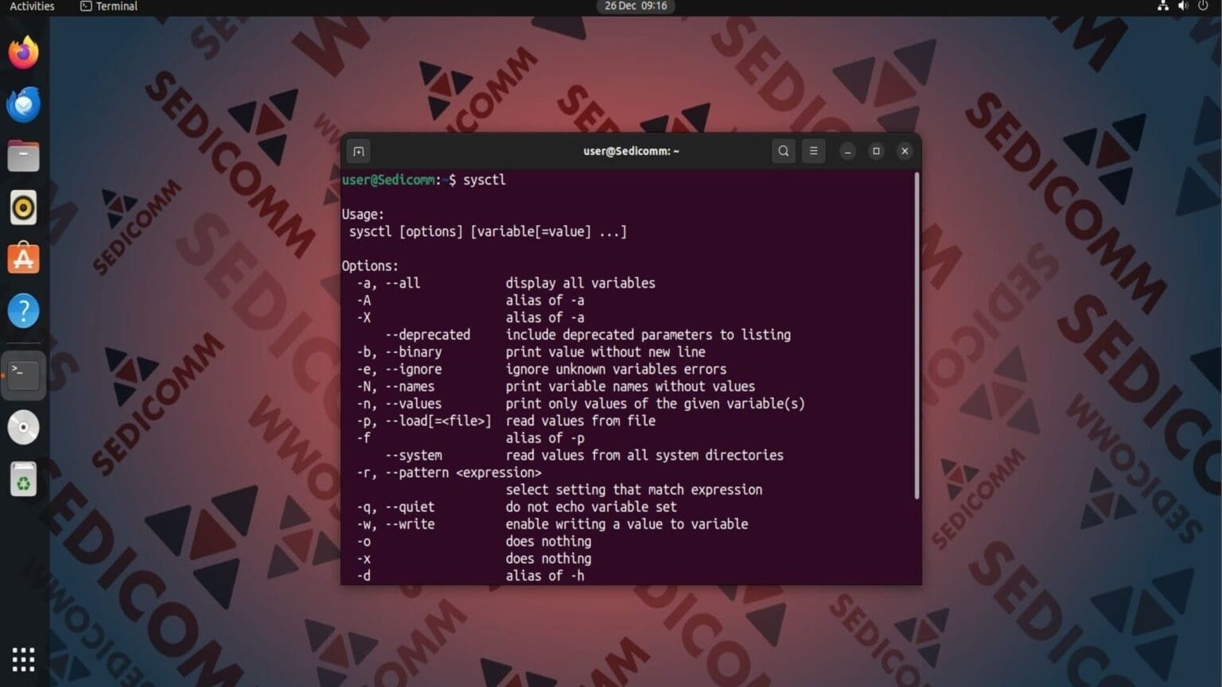Click the '--deprecated' option text

427,335
